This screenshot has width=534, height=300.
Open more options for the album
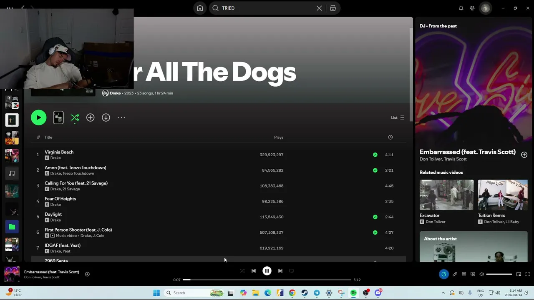[121, 117]
